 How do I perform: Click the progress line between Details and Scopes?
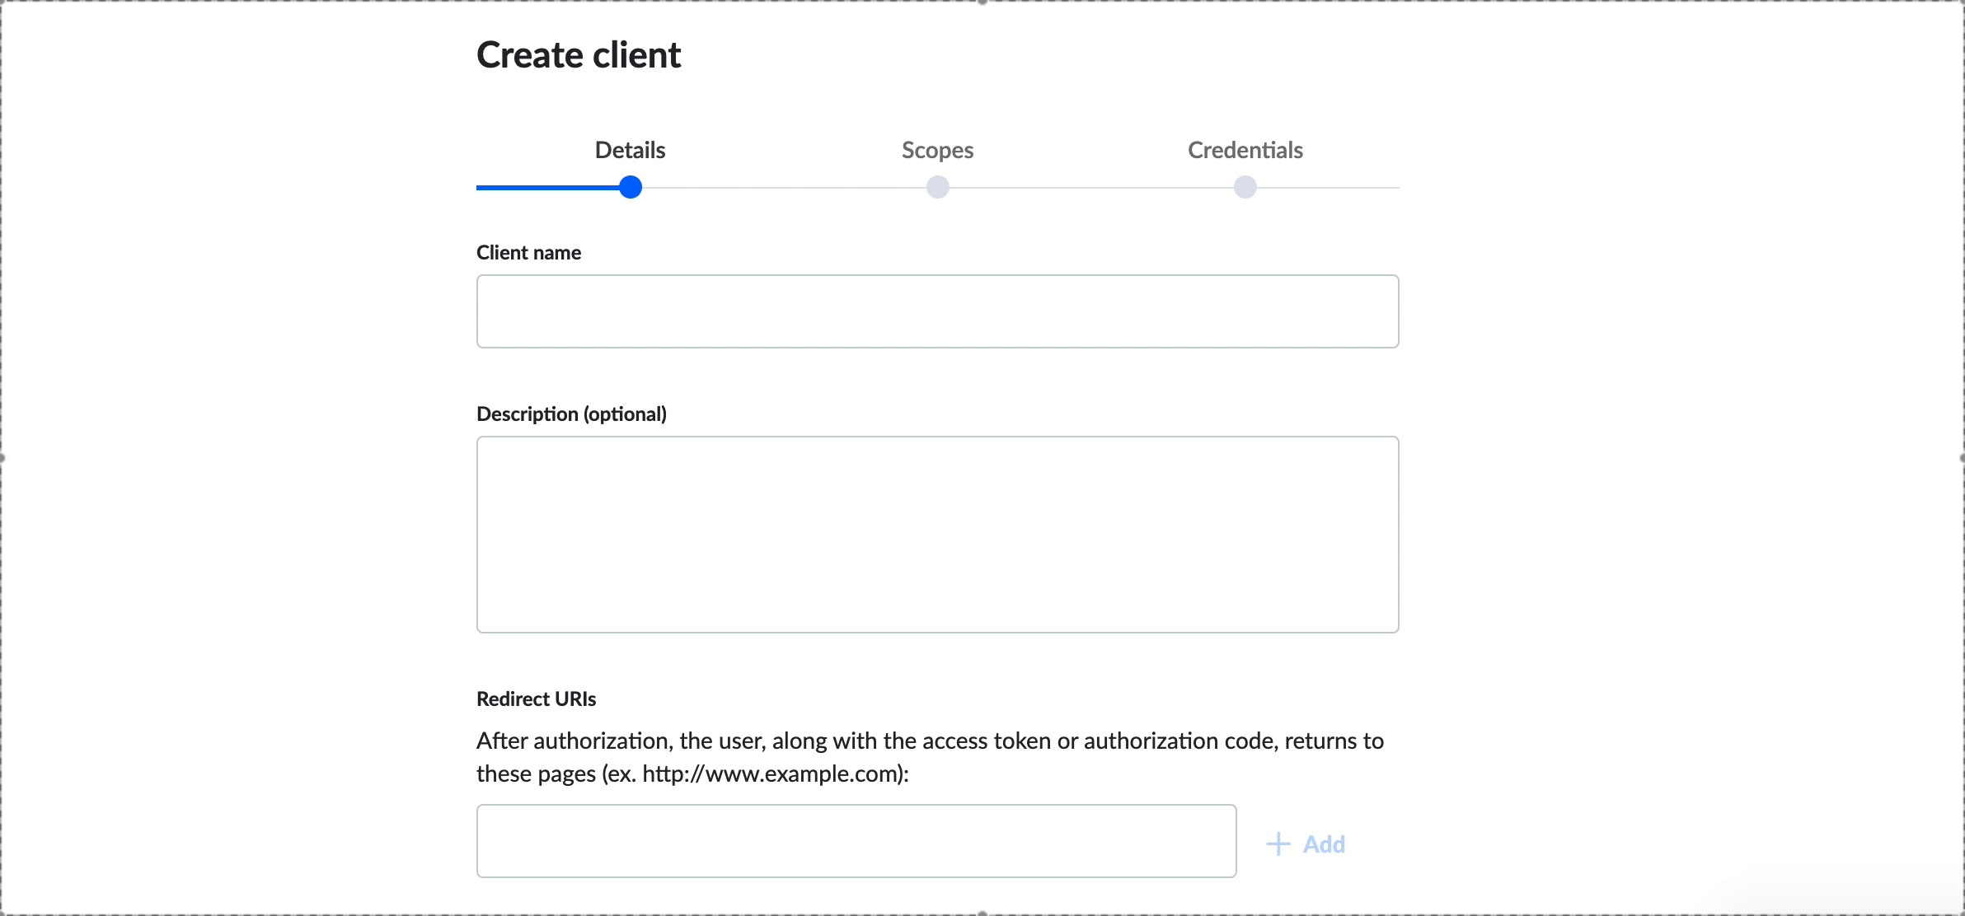tap(783, 187)
